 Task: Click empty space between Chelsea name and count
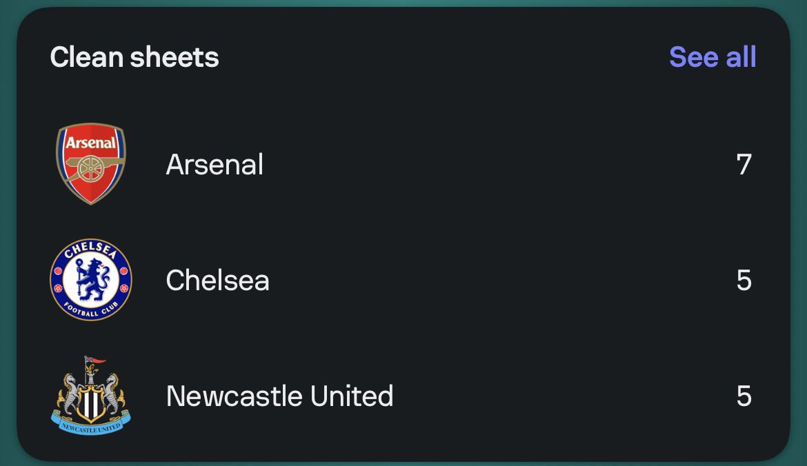pos(502,281)
